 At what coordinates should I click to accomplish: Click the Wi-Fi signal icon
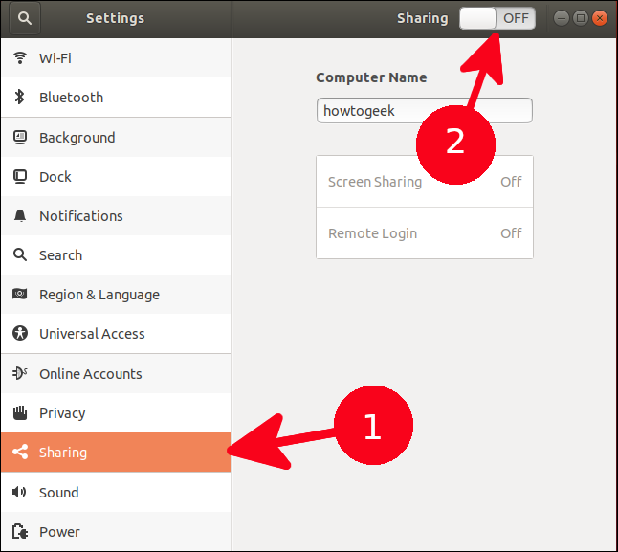(20, 58)
